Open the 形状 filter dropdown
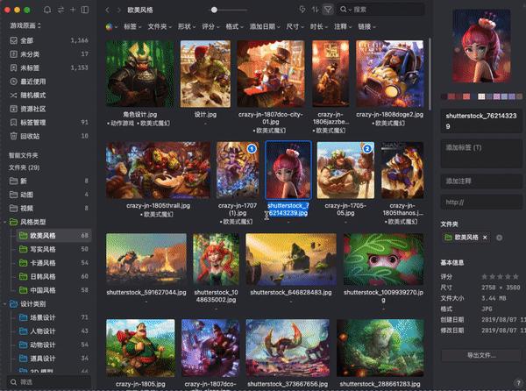Screen dimensions: 526x391 pos(187,26)
